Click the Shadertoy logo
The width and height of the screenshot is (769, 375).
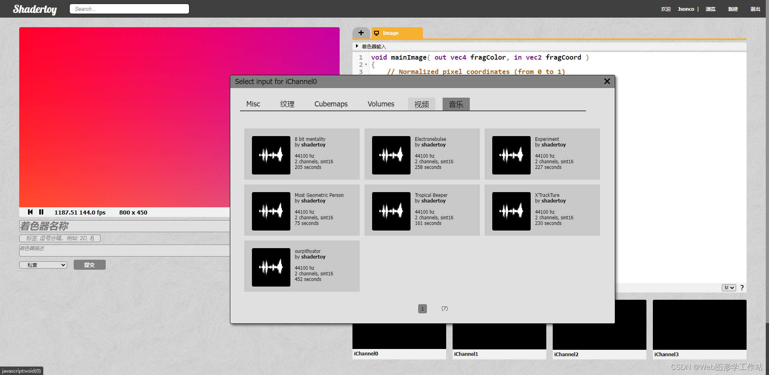click(x=35, y=9)
